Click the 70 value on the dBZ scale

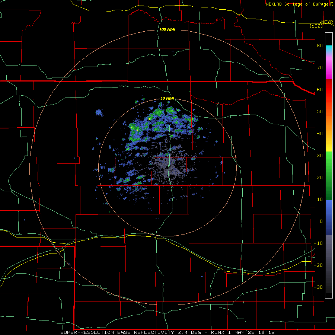[320, 67]
